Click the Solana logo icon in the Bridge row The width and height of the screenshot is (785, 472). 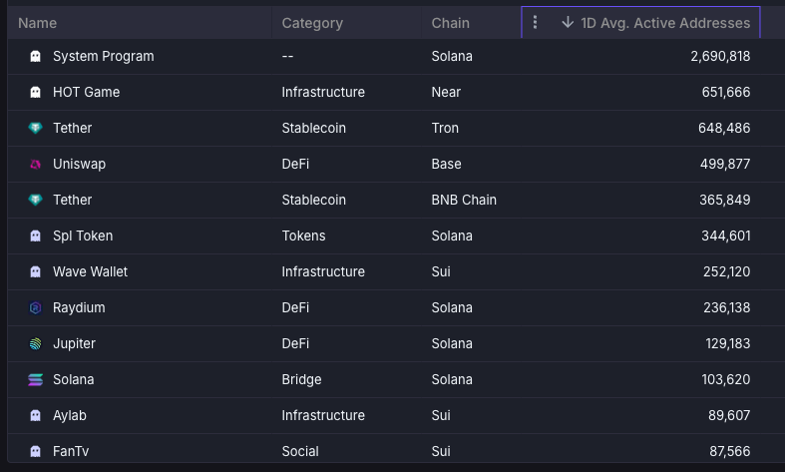point(36,380)
